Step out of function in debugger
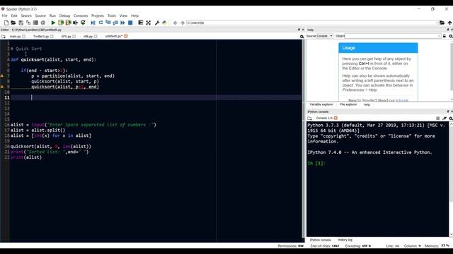Image resolution: width=453 pixels, height=254 pixels. (x=115, y=23)
